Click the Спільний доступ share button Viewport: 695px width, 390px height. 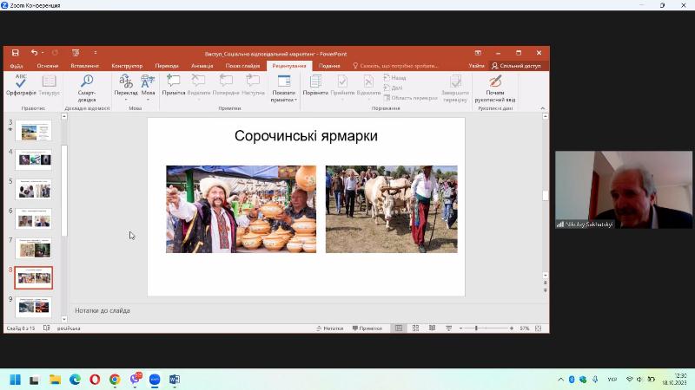516,66
